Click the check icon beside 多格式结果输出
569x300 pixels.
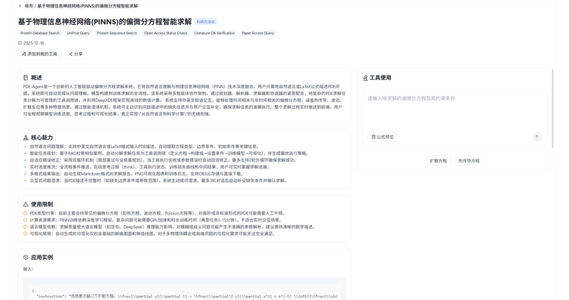coord(26,174)
